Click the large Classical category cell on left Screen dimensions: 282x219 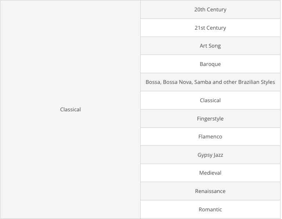[70, 109]
